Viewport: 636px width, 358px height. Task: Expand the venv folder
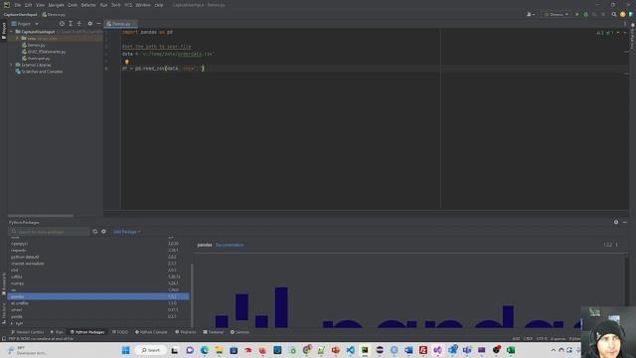pyautogui.click(x=18, y=38)
